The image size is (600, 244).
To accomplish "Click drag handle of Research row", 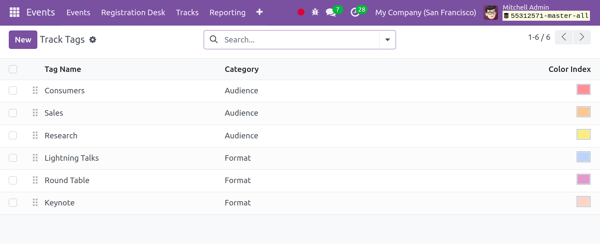I will click(x=35, y=135).
